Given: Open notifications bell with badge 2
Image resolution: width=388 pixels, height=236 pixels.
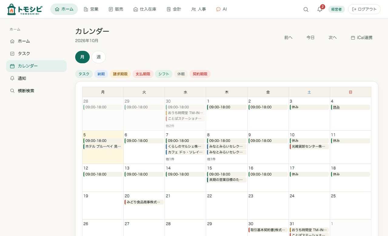Looking at the screenshot, I should 320,9.
